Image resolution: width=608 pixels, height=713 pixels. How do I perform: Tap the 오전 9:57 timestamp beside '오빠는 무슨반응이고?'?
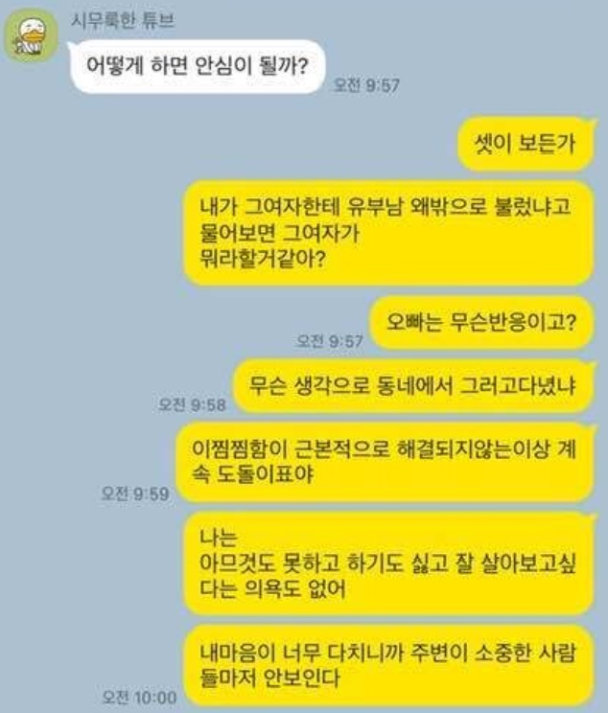click(329, 341)
